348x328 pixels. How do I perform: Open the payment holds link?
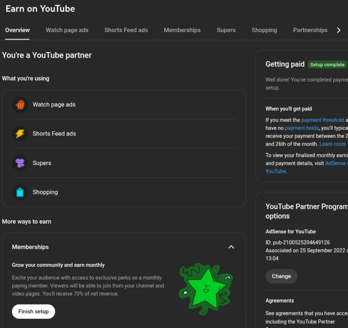point(302,128)
